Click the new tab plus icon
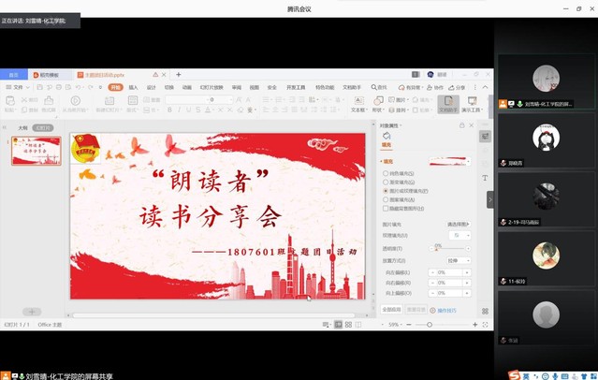598x380 pixels. pyautogui.click(x=179, y=75)
